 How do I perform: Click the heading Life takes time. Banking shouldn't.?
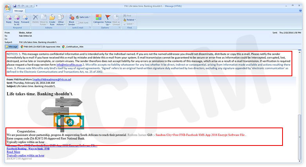tap(40, 94)
